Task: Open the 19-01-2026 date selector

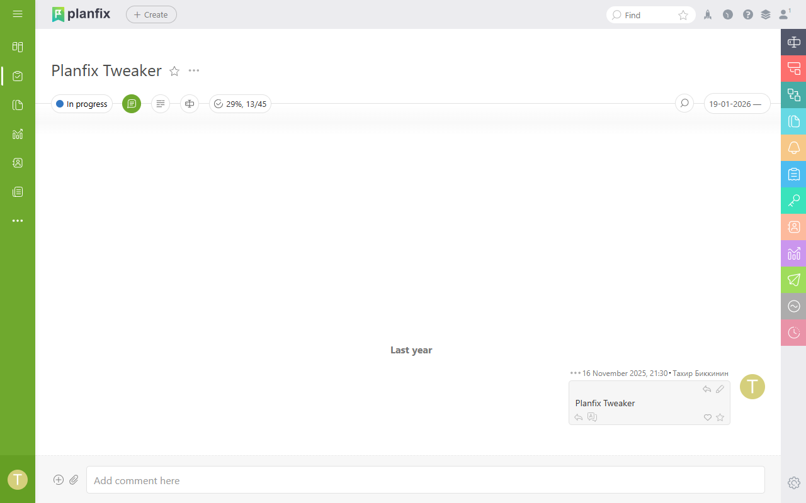Action: (x=737, y=104)
